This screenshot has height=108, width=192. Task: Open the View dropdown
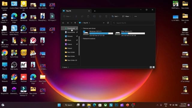point(126,16)
